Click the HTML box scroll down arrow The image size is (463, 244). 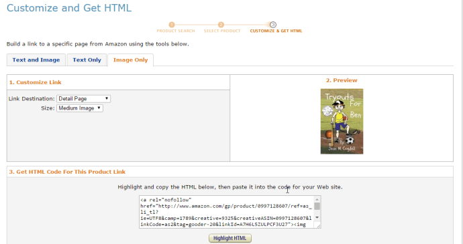(317, 217)
